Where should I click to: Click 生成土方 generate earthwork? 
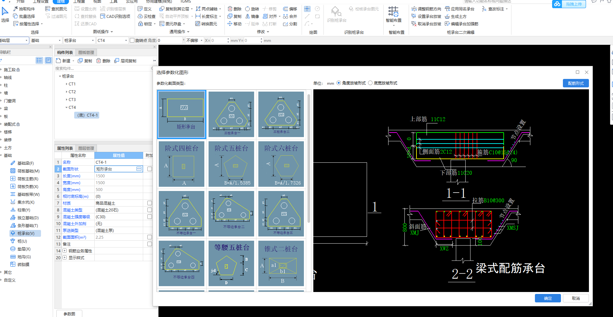tap(456, 16)
